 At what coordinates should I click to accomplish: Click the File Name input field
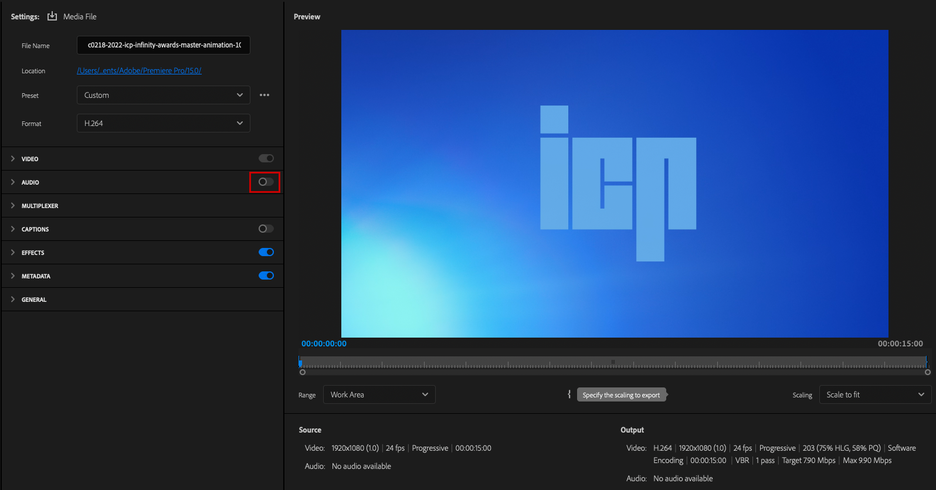[164, 45]
